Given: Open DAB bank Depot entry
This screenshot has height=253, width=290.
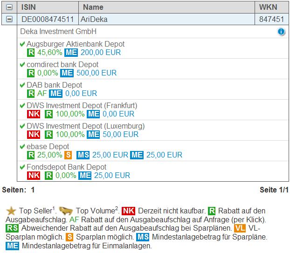Looking at the screenshot, I should 55,85.
